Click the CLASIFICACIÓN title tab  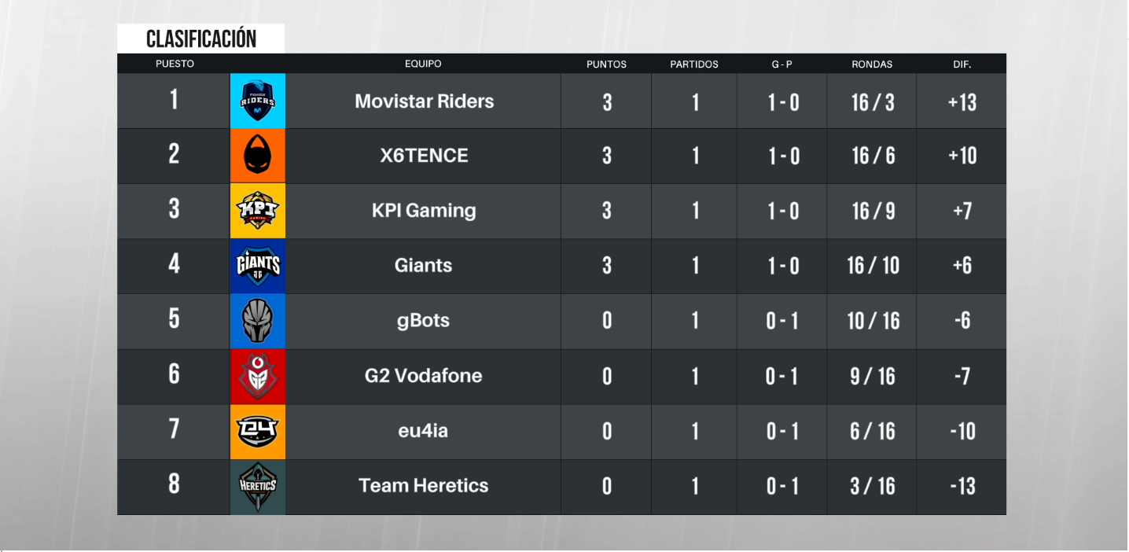point(201,39)
